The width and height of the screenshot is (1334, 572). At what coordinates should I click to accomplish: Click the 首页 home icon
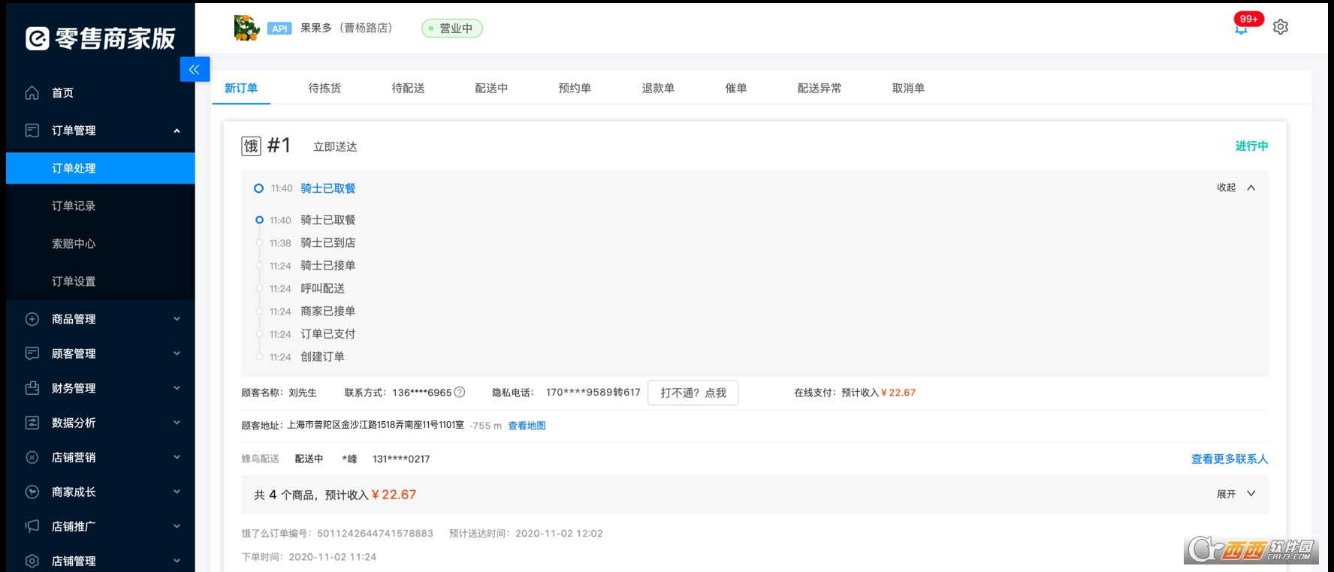[x=32, y=93]
